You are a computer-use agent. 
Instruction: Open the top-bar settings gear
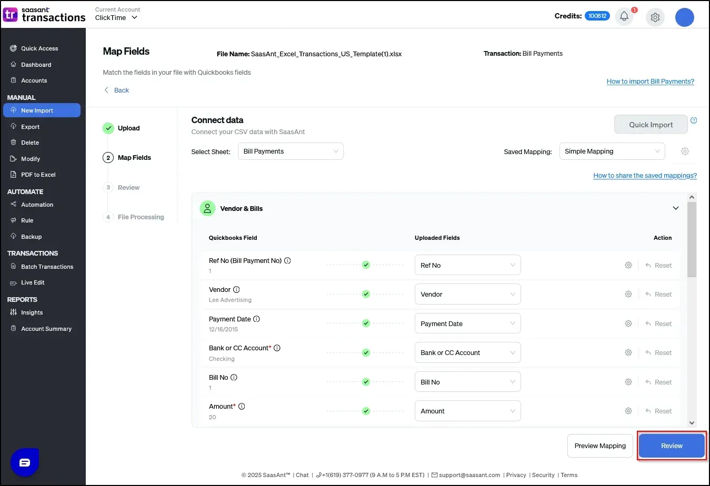tap(655, 17)
